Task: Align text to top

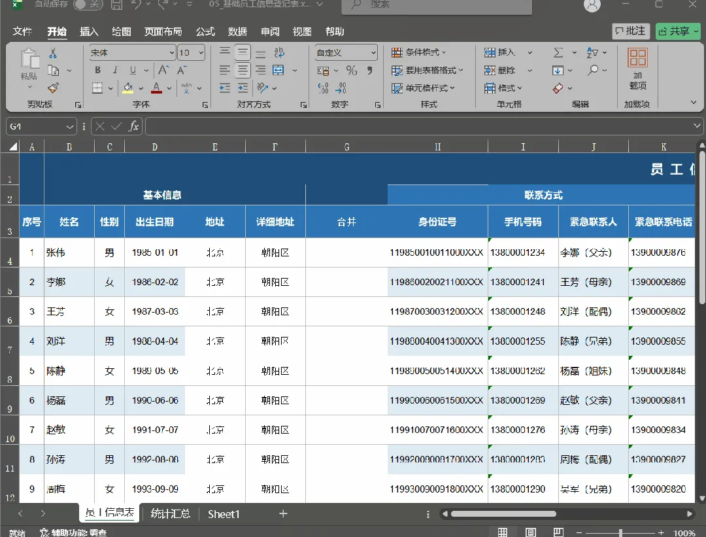Action: [x=225, y=53]
